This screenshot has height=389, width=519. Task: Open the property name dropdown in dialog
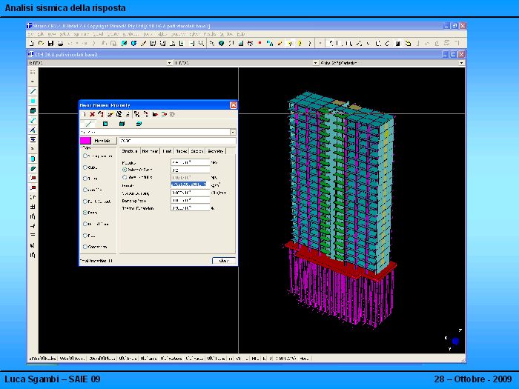click(x=233, y=132)
